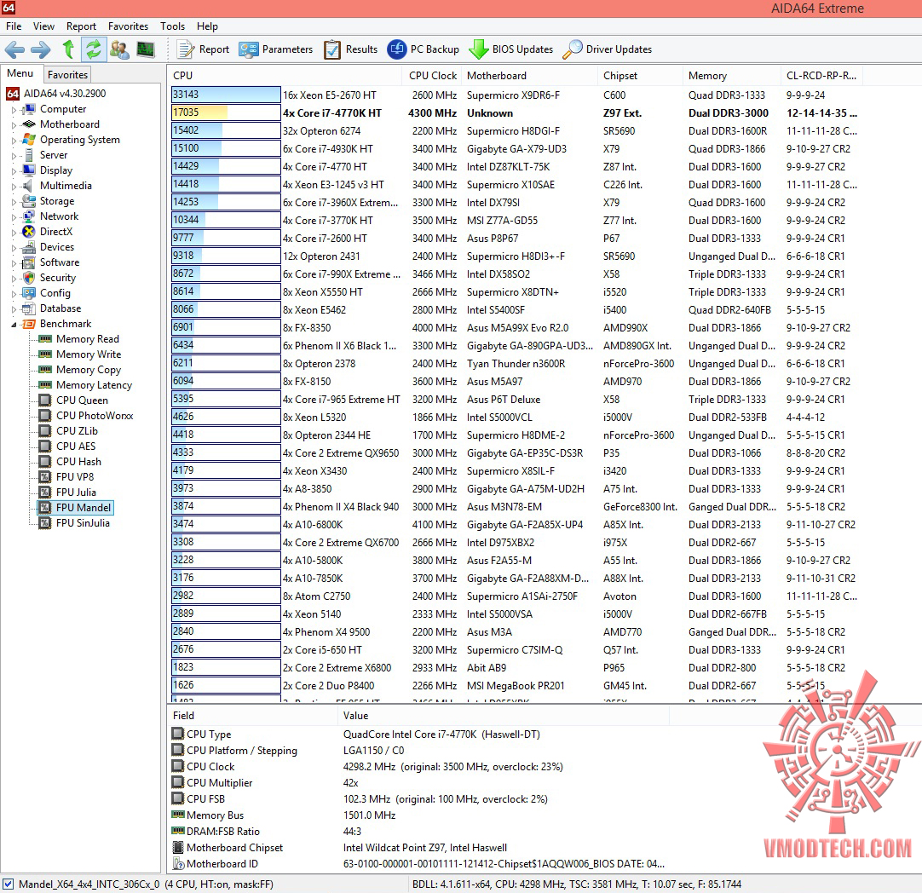Select the CPU Multiplier field row
The width and height of the screenshot is (922, 893).
418,782
